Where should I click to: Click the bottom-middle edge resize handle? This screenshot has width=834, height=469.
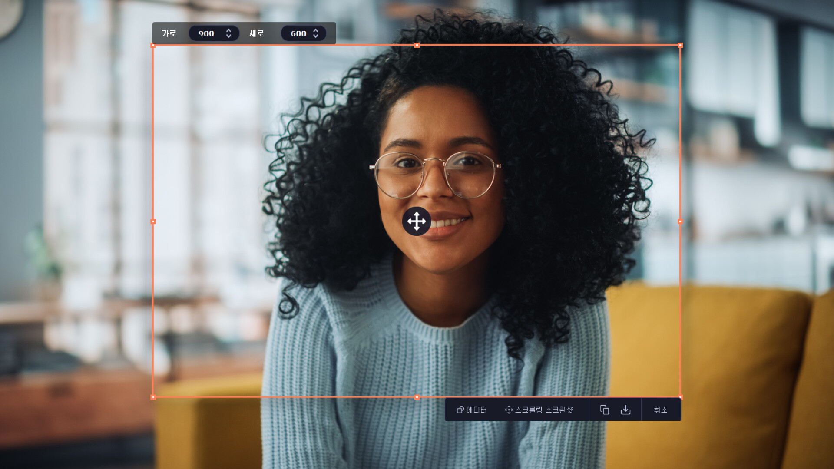coord(417,397)
